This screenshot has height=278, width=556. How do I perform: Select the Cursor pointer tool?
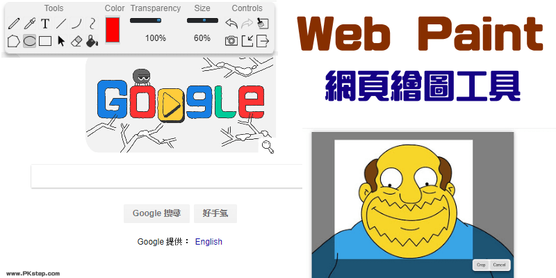(x=61, y=41)
